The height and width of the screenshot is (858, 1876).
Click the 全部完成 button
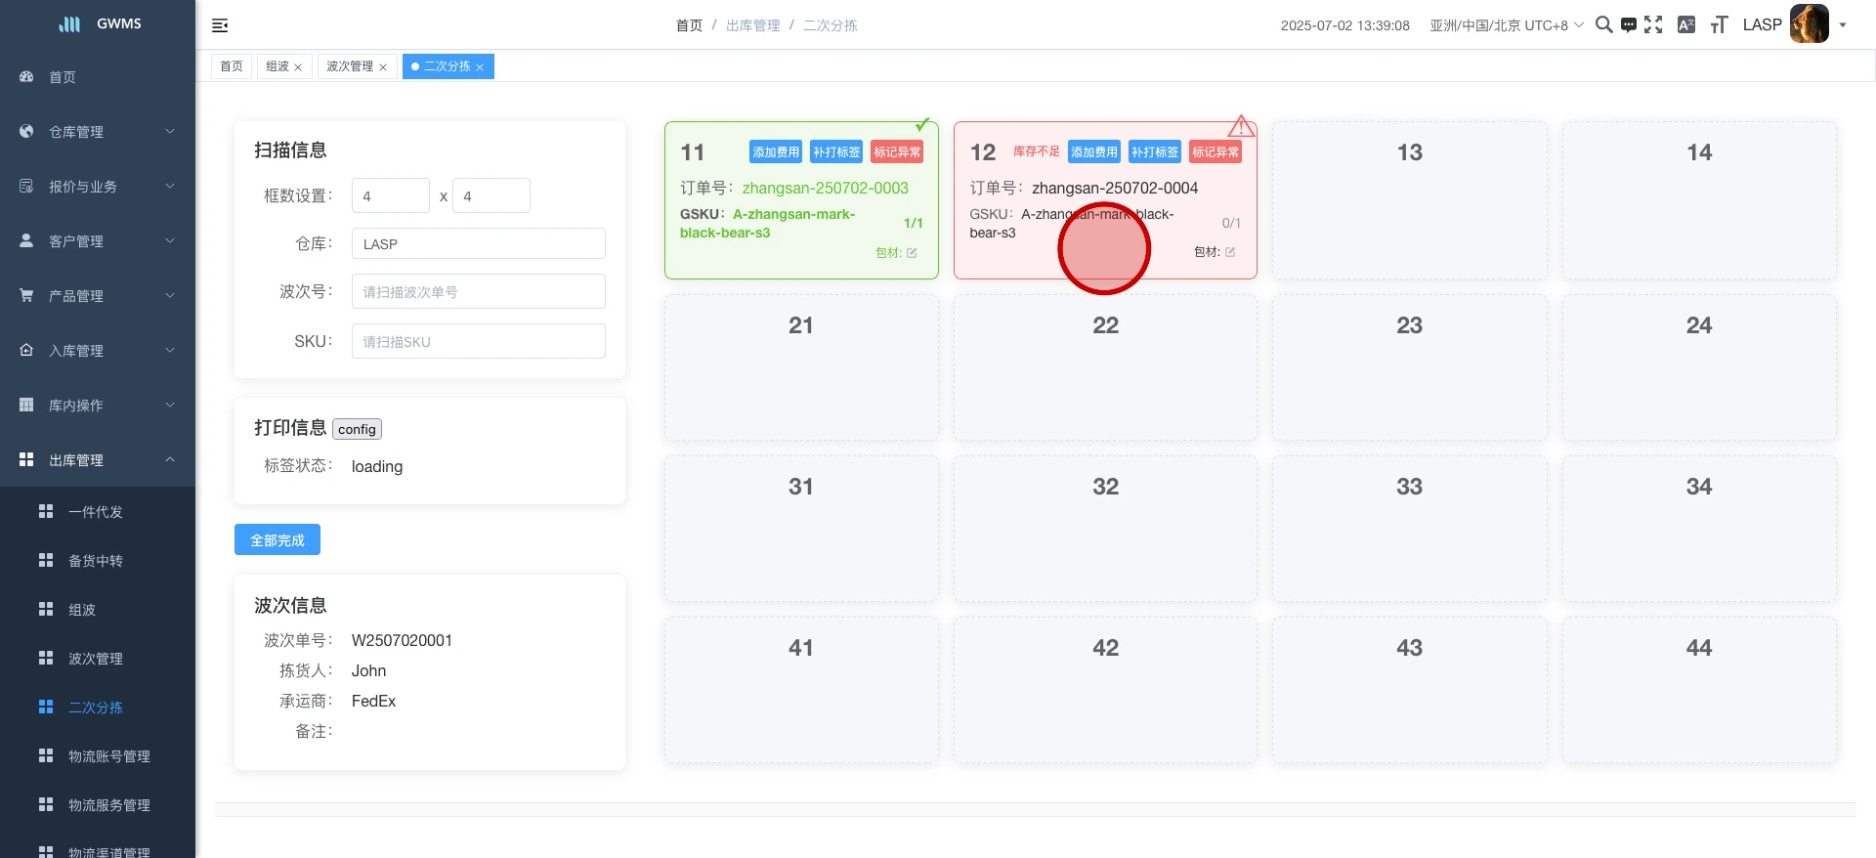(277, 540)
